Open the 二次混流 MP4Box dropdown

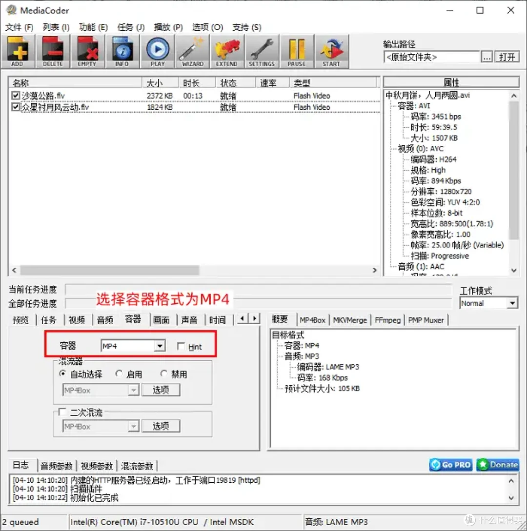click(x=101, y=426)
